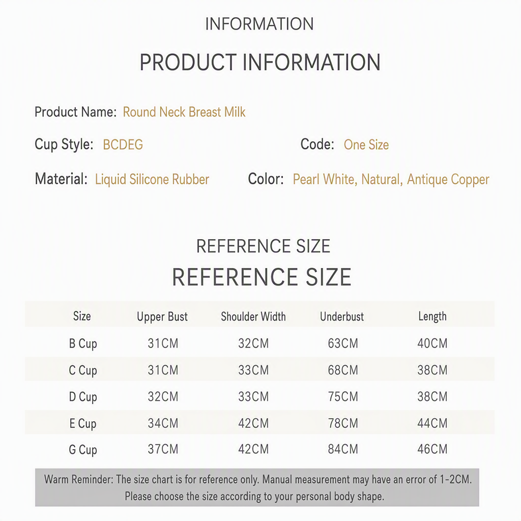
Task: Click the One Size code value
Action: tap(366, 144)
